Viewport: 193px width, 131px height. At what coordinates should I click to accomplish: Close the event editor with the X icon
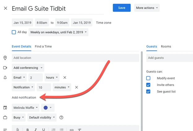click(6, 8)
